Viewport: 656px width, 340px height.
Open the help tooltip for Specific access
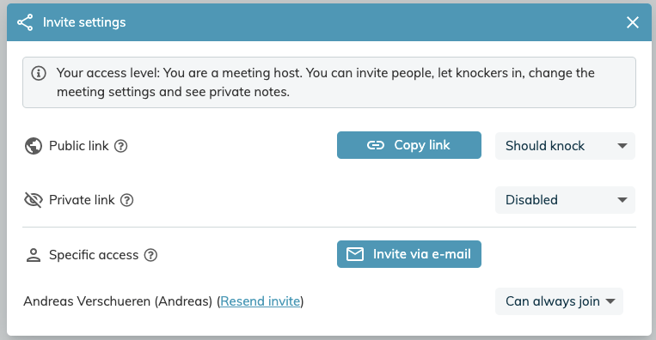(x=150, y=255)
